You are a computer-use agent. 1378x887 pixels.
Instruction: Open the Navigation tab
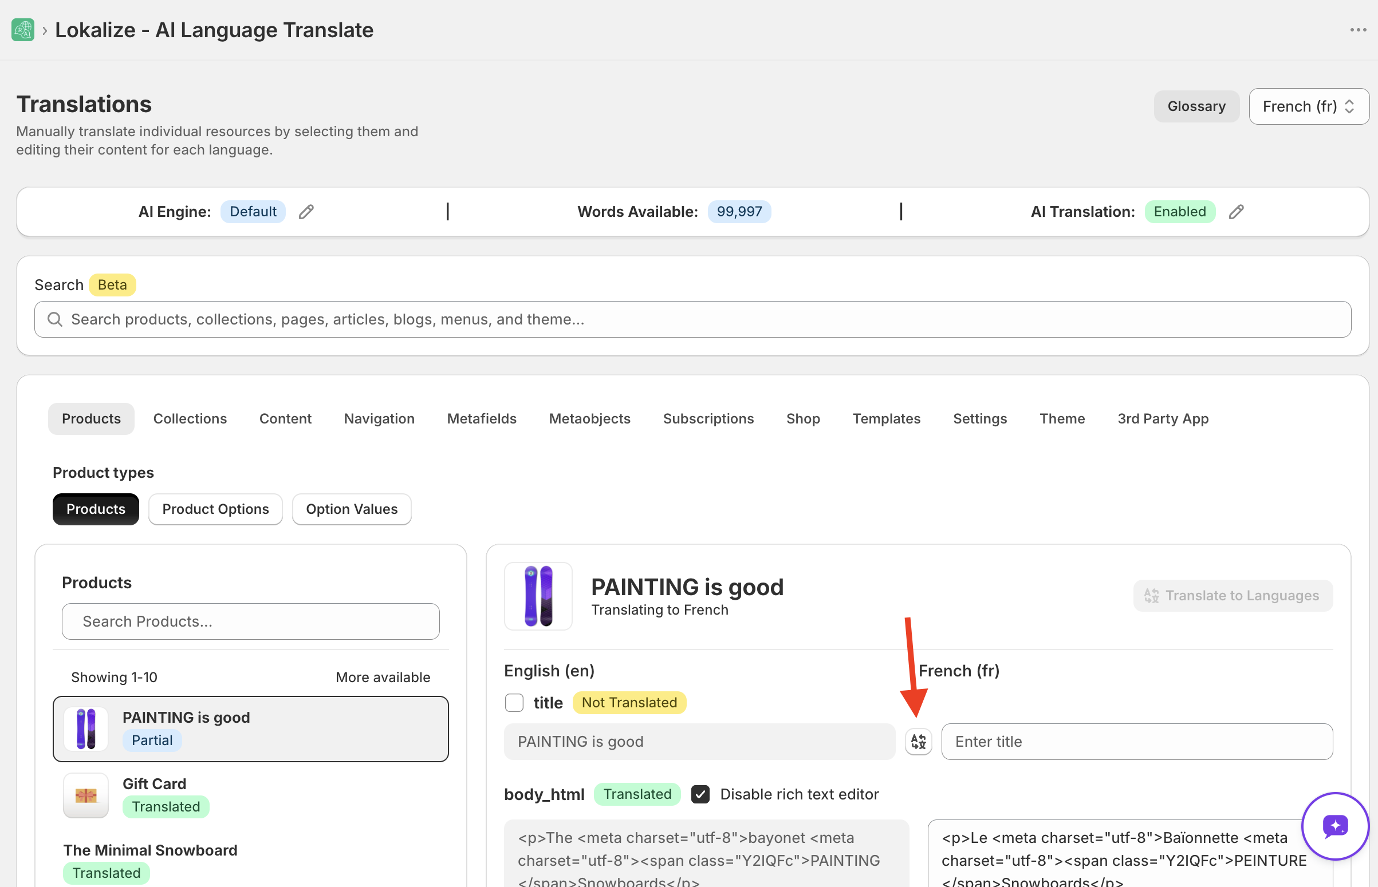(379, 419)
